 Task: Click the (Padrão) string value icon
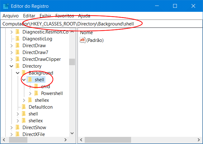tap(83, 40)
